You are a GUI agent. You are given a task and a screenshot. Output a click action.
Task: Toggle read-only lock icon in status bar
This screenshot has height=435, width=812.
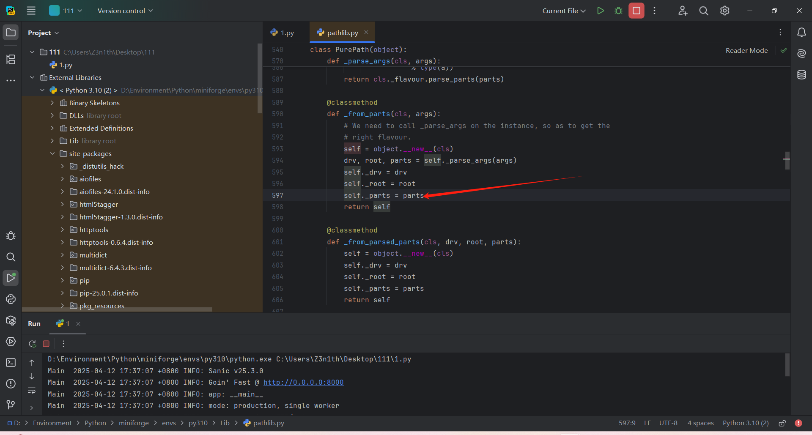pos(782,423)
